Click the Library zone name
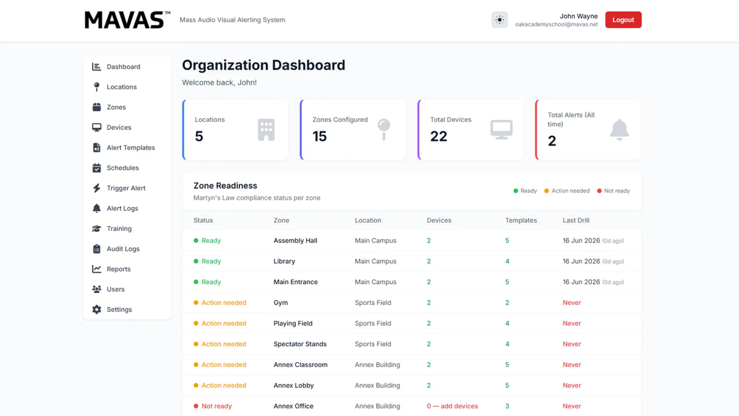Screen dimensions: 739x416 coord(285,262)
